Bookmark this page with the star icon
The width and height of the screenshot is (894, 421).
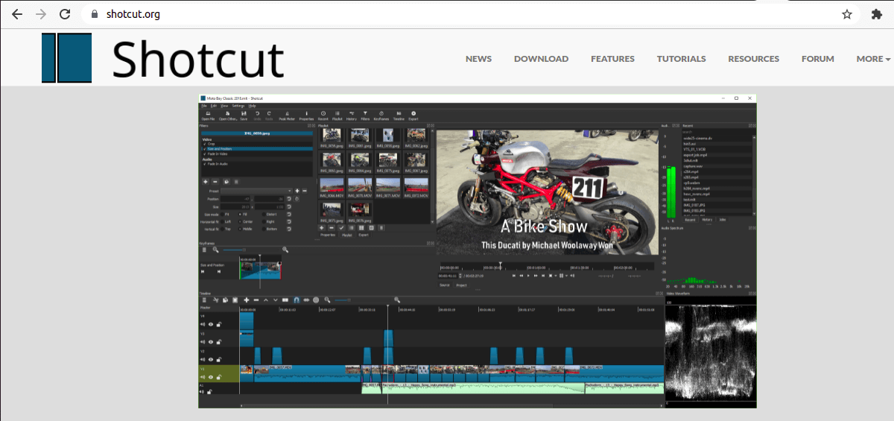click(x=846, y=14)
